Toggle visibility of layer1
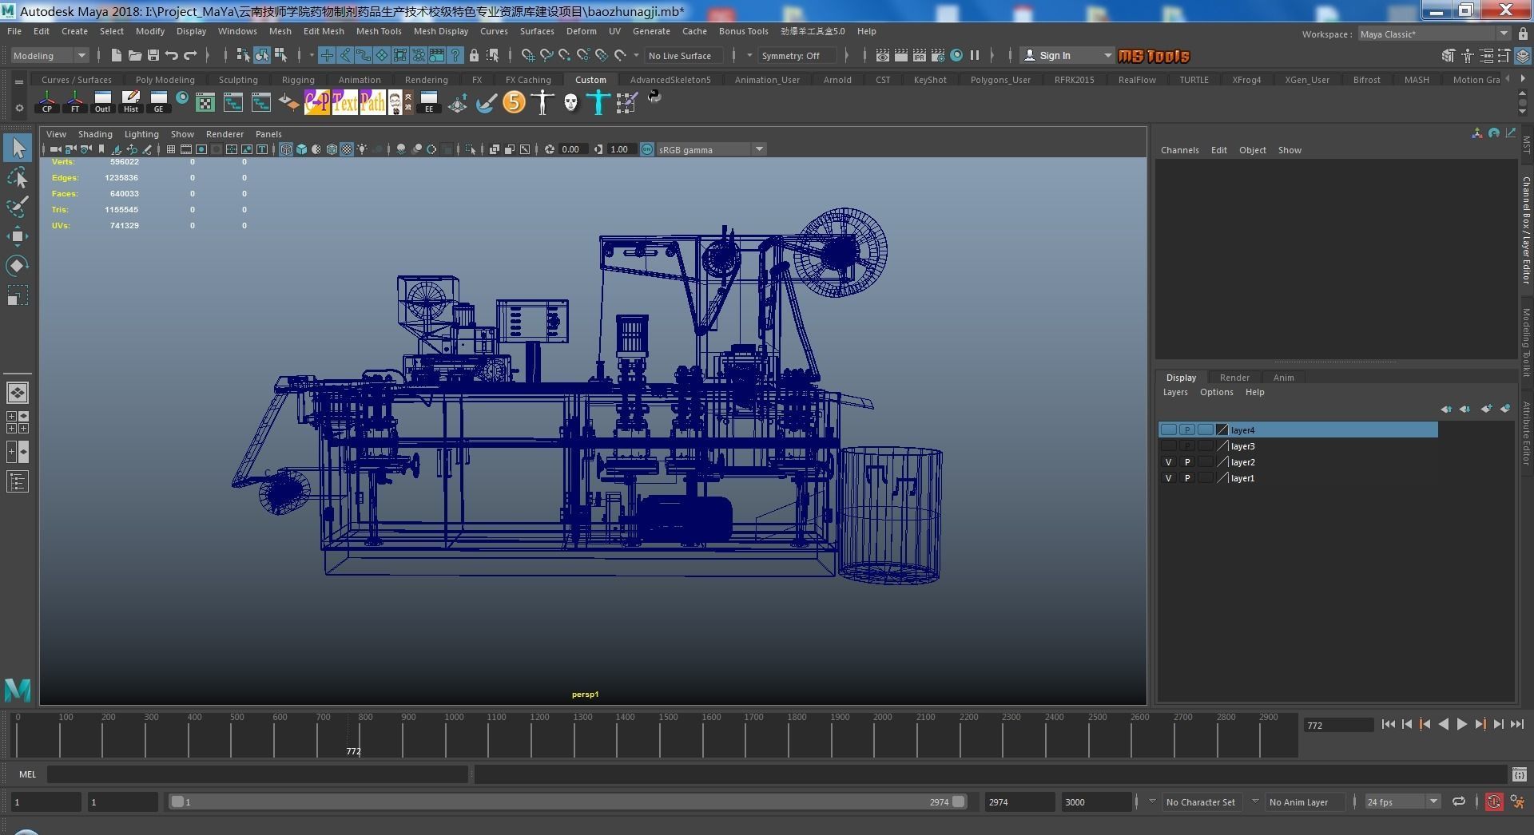The height and width of the screenshot is (835, 1534). (x=1168, y=478)
